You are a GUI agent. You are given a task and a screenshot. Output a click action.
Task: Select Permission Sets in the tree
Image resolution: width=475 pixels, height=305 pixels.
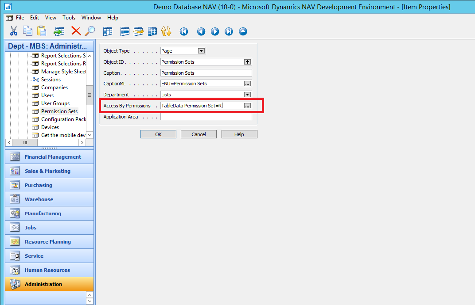(59, 111)
